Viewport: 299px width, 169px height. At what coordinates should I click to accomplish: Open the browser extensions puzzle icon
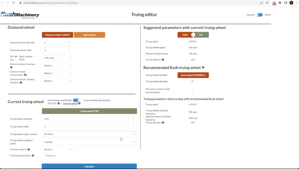coord(280,3)
